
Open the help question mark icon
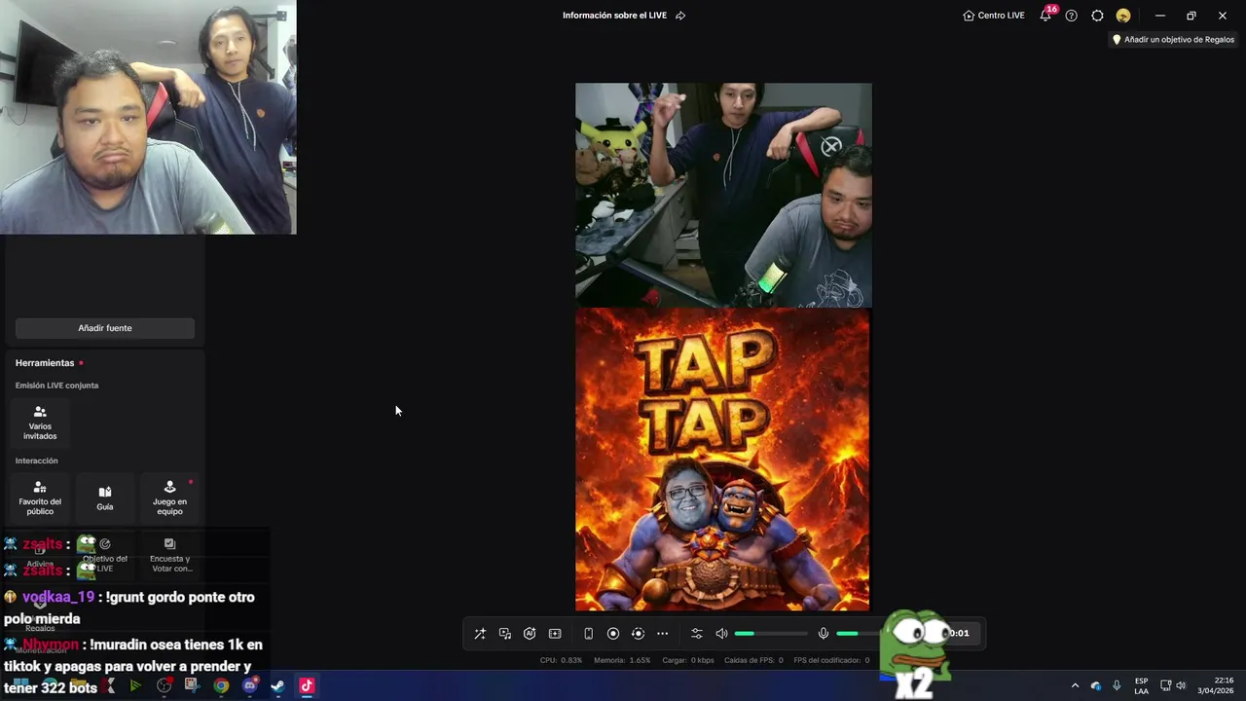(x=1072, y=16)
